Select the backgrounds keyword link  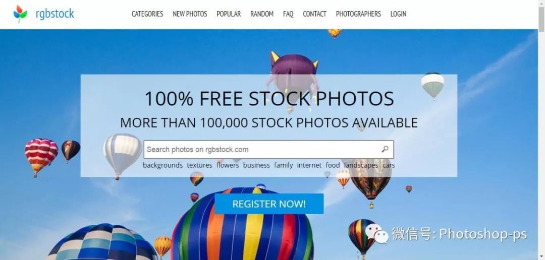[162, 165]
